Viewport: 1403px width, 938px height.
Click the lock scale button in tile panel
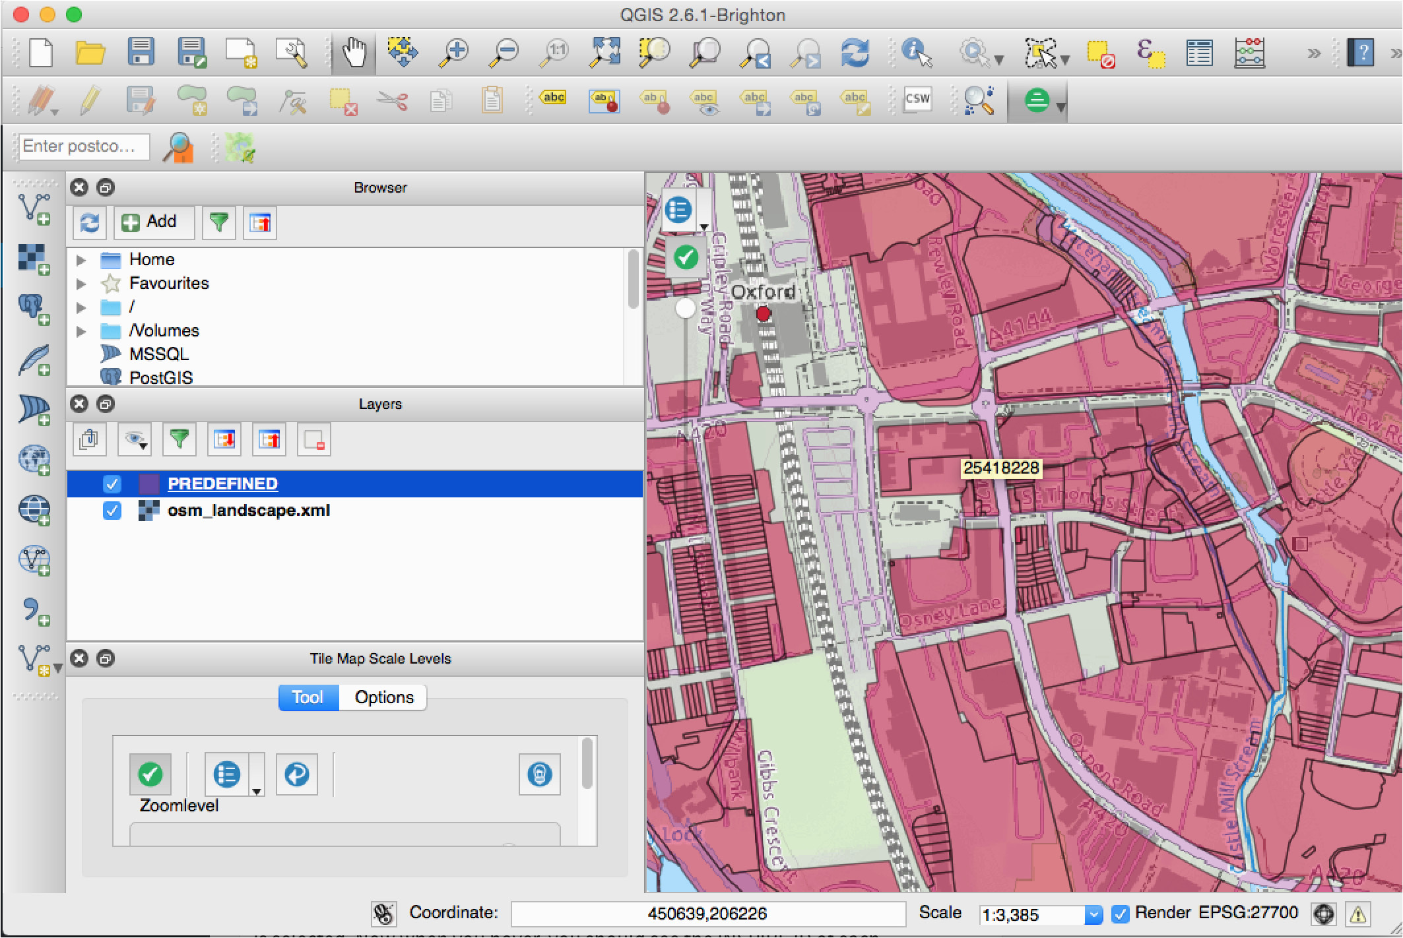(540, 774)
